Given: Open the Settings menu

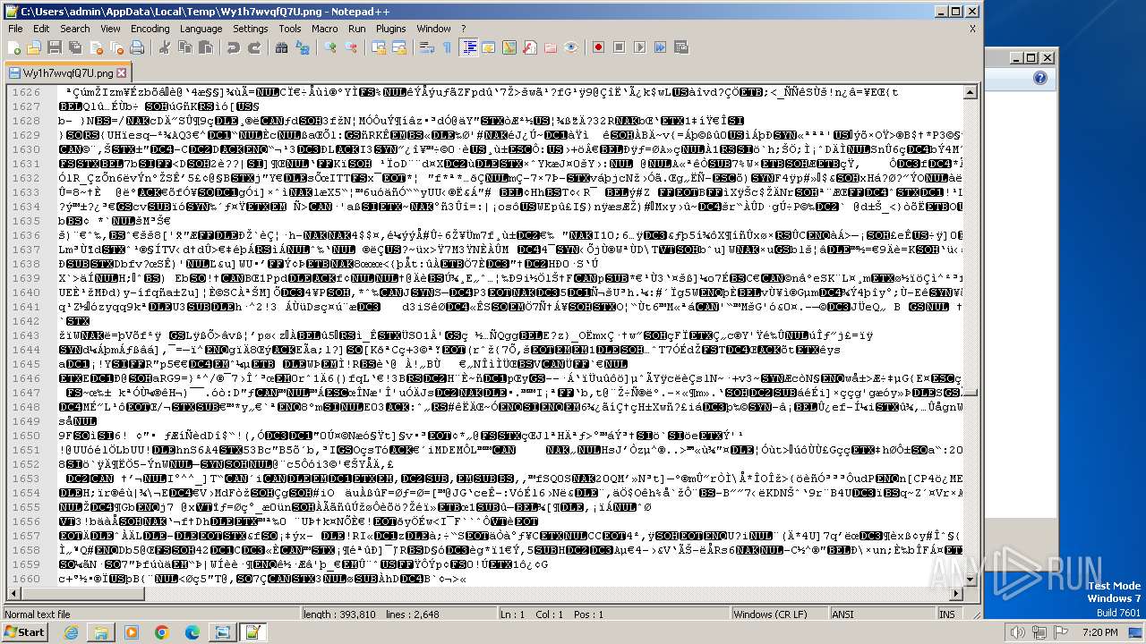Looking at the screenshot, I should tap(250, 29).
